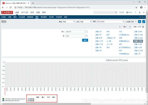This screenshot has height=105, width=148.
Task: Select 今天 today range
Action: pyautogui.click(x=120, y=32)
